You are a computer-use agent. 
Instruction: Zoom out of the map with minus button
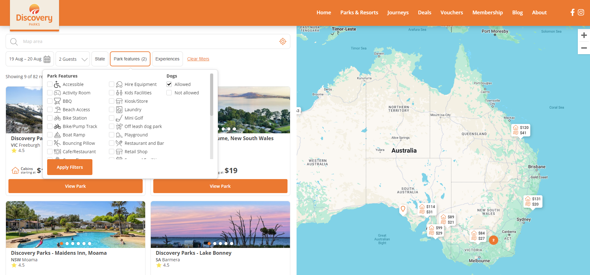click(584, 48)
